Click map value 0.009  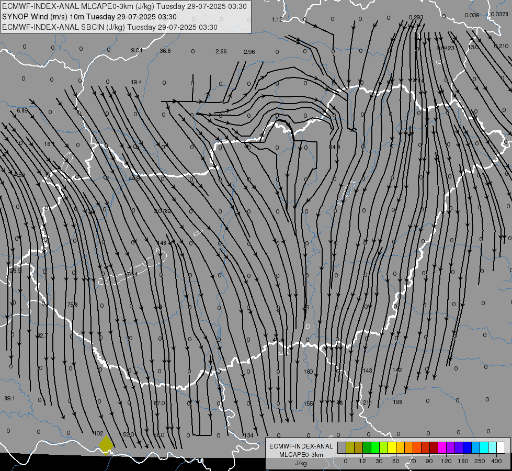click(x=472, y=15)
